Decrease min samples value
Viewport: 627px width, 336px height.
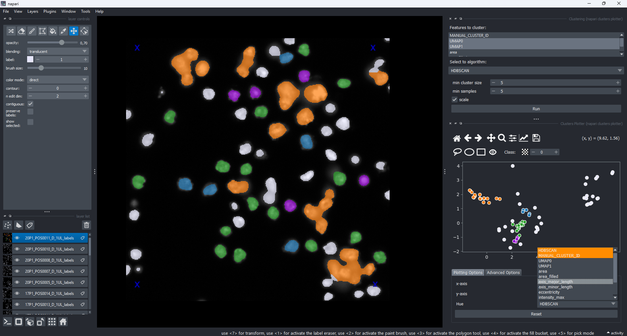pyautogui.click(x=493, y=91)
